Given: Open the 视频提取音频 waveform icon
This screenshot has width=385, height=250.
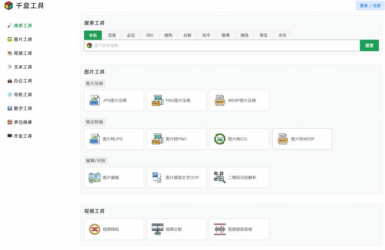Looking at the screenshot, I should pyautogui.click(x=220, y=229).
